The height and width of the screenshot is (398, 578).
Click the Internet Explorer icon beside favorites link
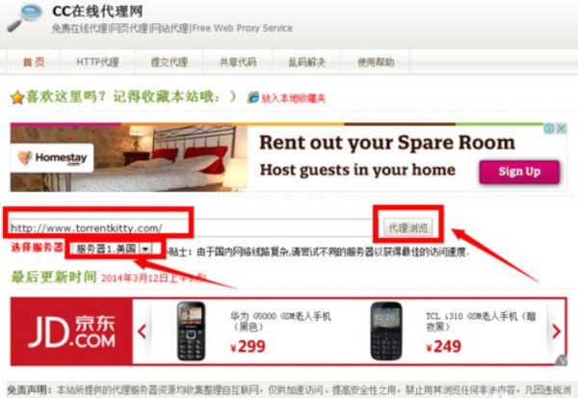click(x=253, y=97)
